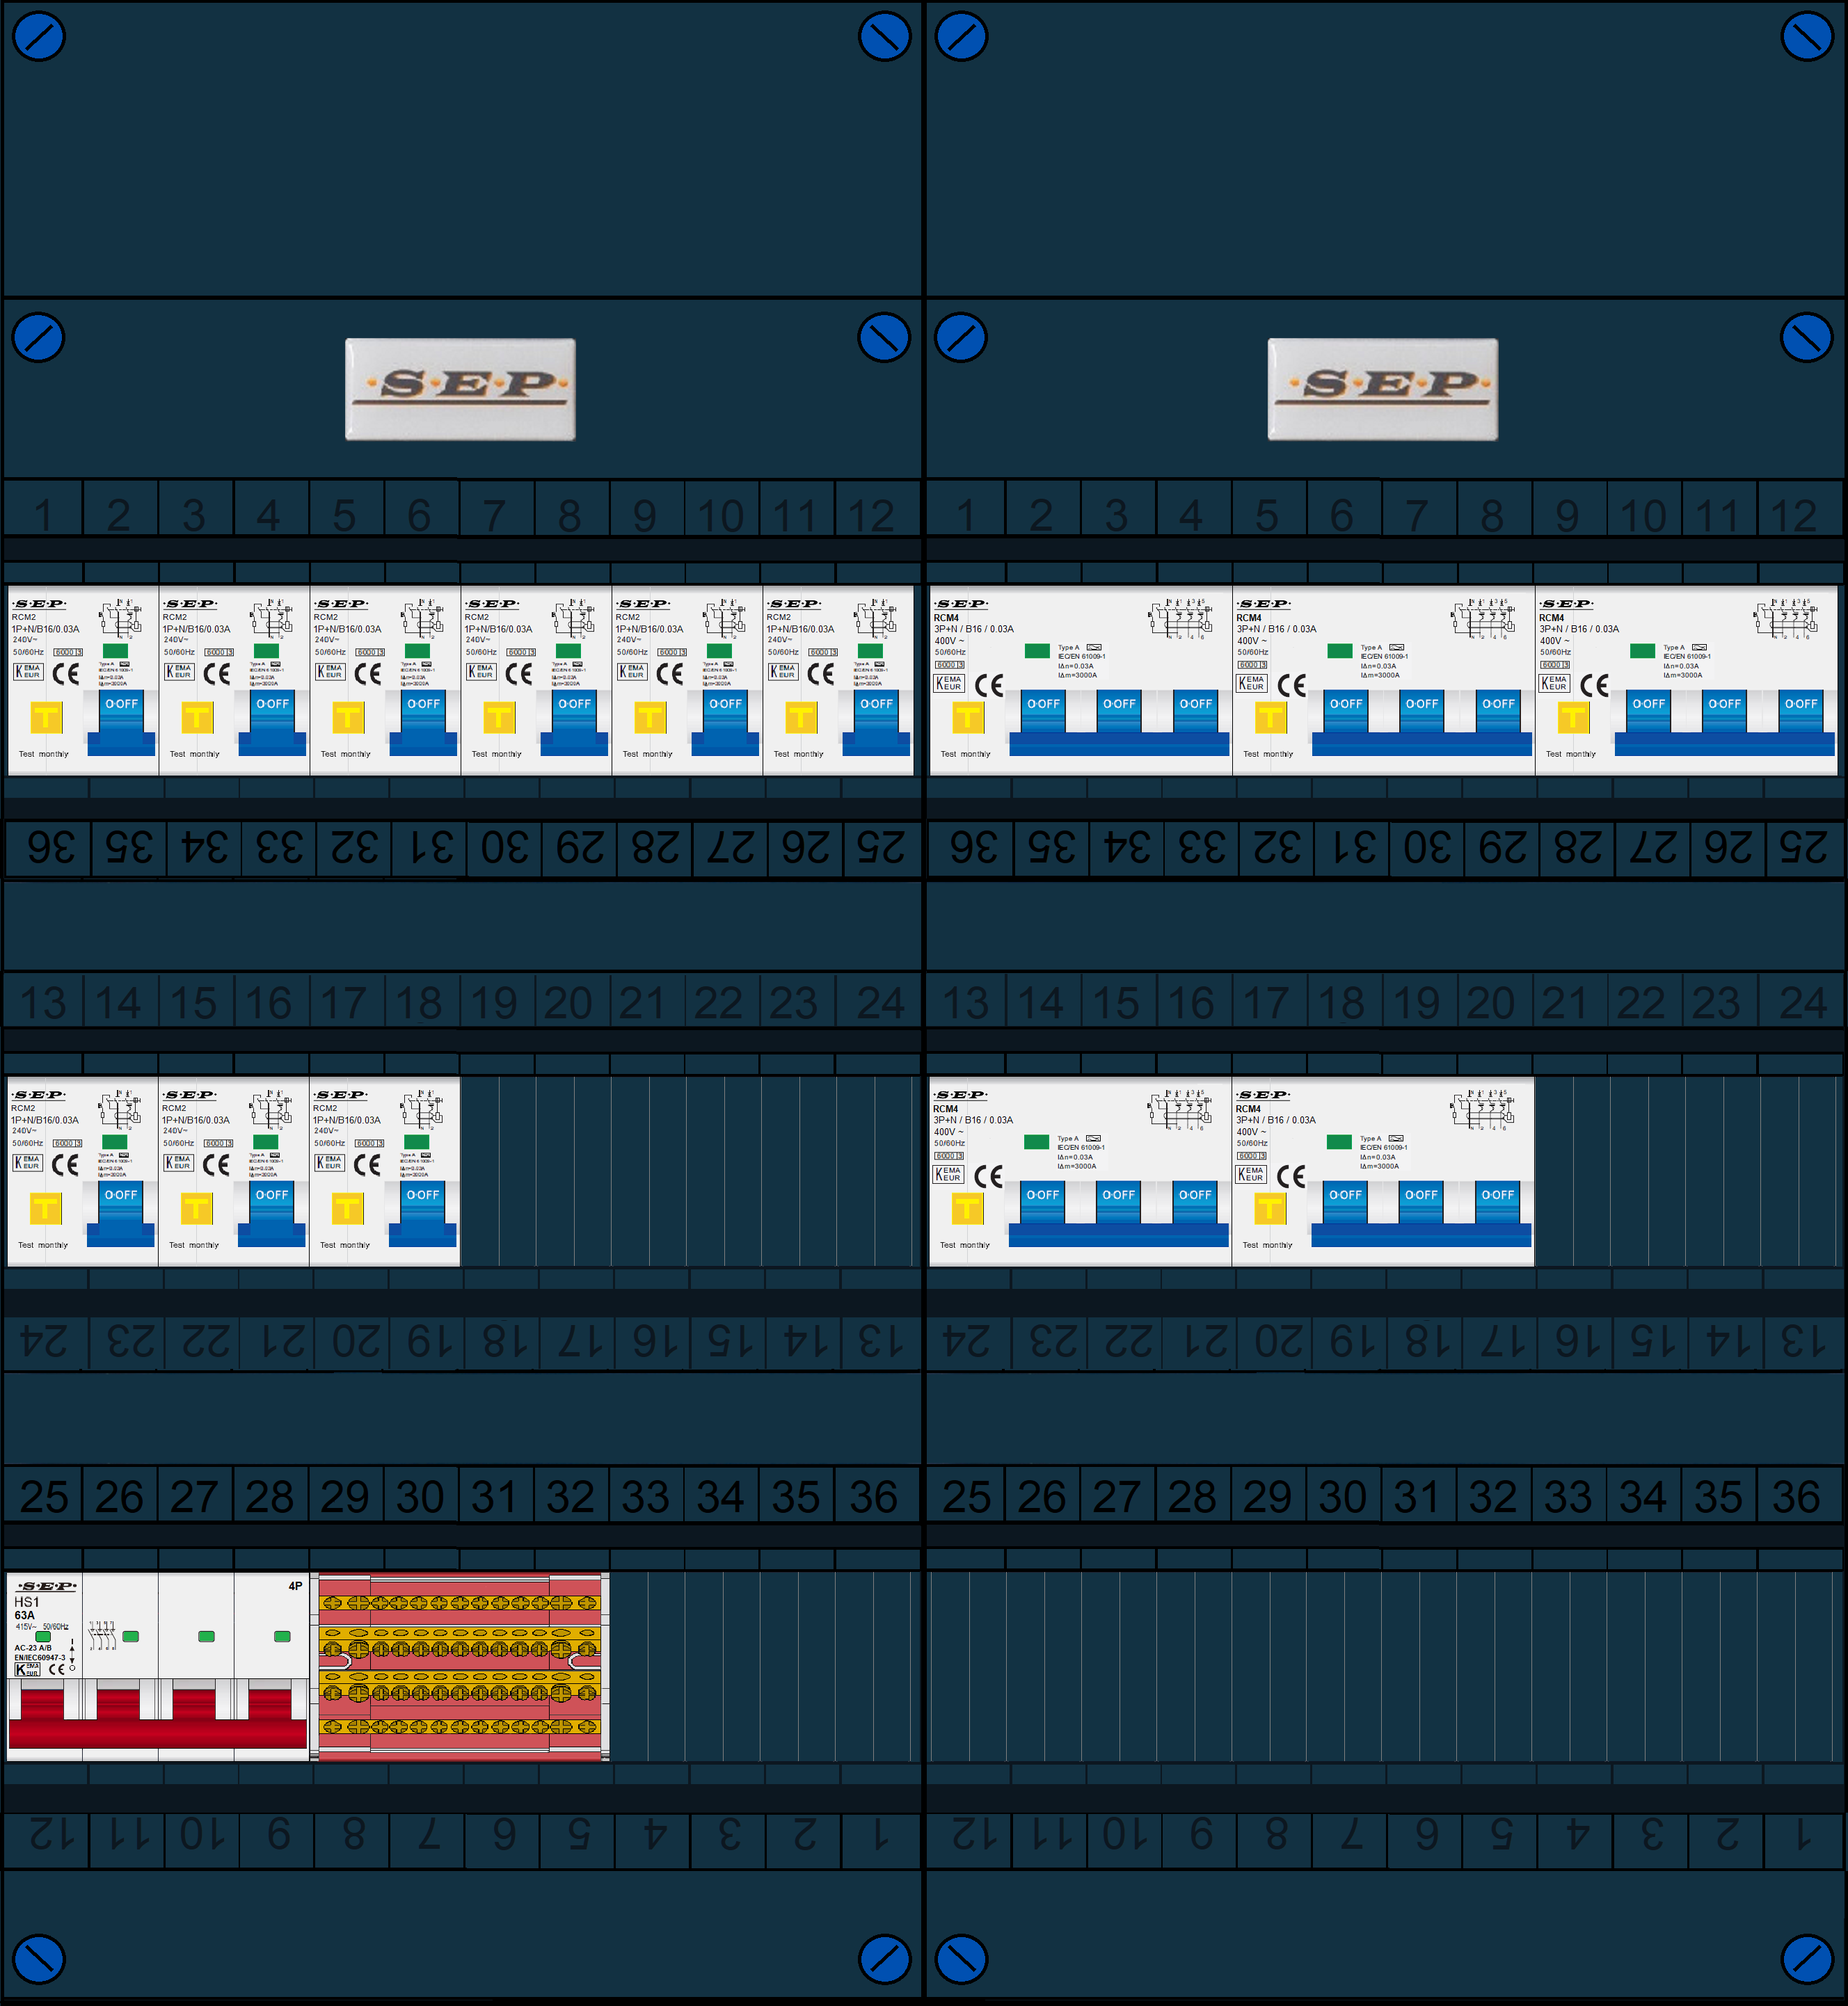Image resolution: width=1848 pixels, height=2006 pixels.
Task: Push yellow T test button on right panel RCM4 under slots 1-4
Action: pyautogui.click(x=968, y=716)
